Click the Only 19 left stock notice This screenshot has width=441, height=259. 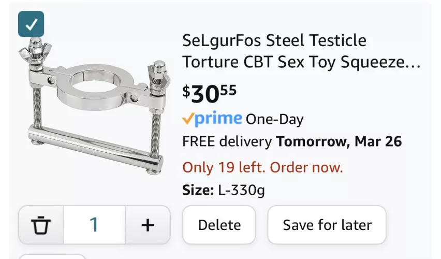point(262,167)
